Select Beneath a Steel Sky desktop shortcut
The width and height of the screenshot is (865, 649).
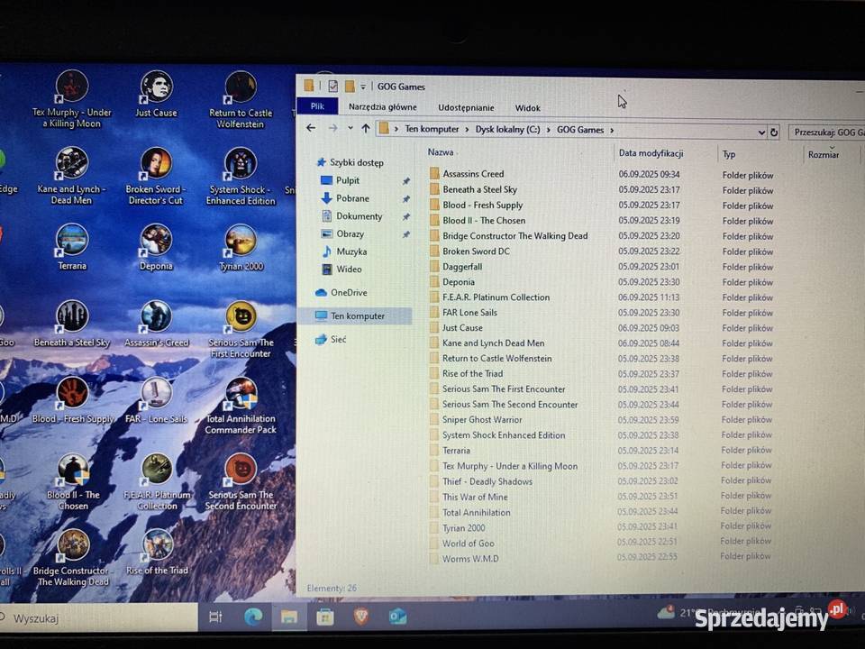click(72, 324)
